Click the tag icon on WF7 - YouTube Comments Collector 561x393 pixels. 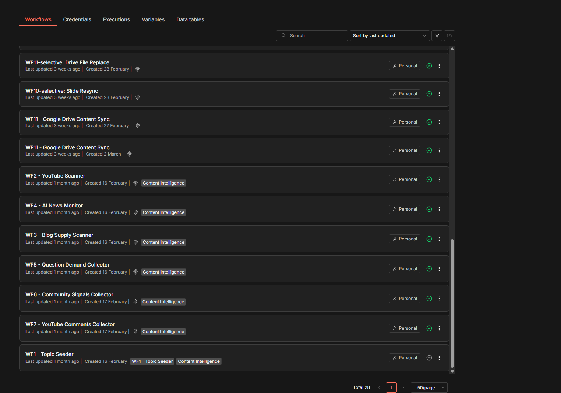click(x=135, y=331)
